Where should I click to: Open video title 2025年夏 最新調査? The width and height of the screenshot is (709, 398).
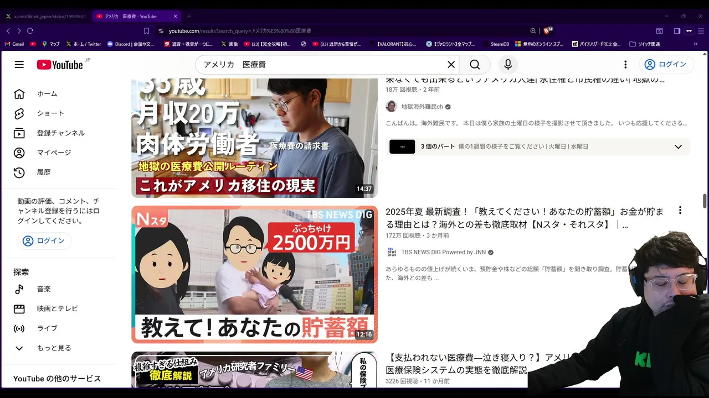coord(525,218)
